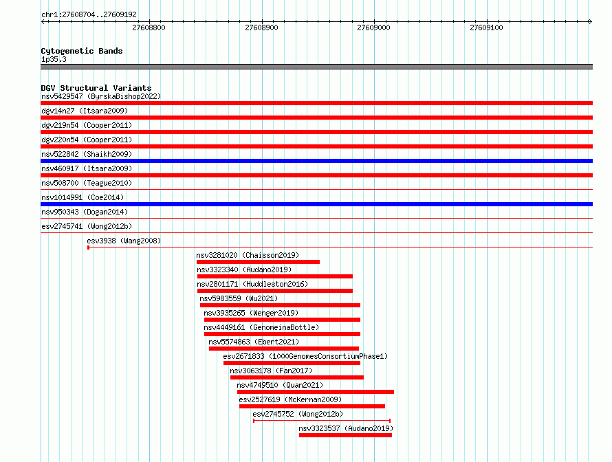Open the nsv3323340 (Audano2019) label
This screenshot has height=462, width=612.
(x=244, y=269)
